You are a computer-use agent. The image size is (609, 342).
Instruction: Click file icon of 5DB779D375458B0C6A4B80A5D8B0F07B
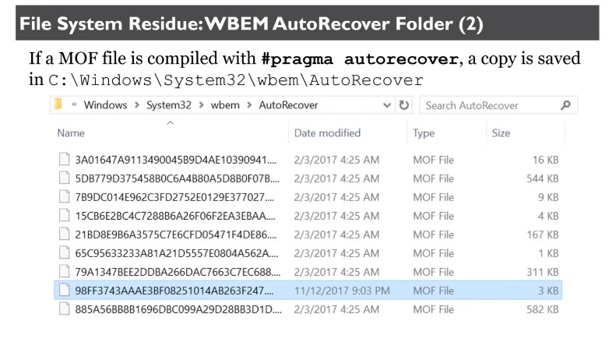[x=64, y=178]
